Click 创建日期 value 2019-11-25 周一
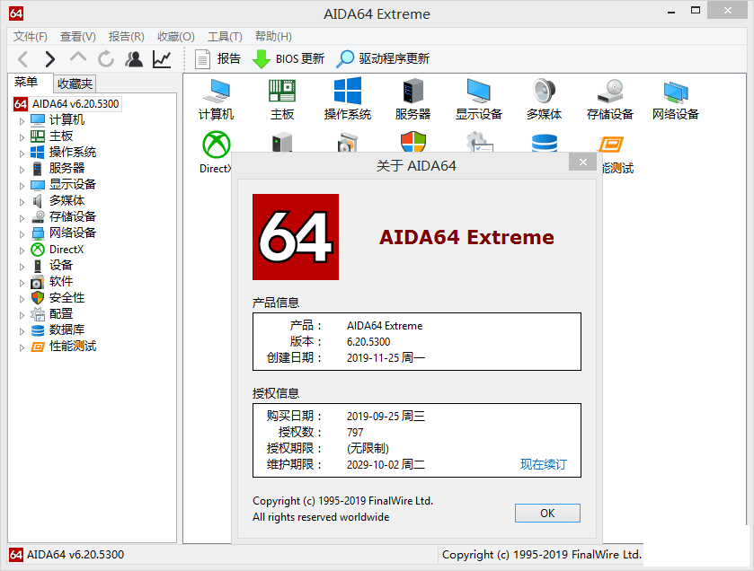Screen dimensions: 754x571 [x=386, y=358]
